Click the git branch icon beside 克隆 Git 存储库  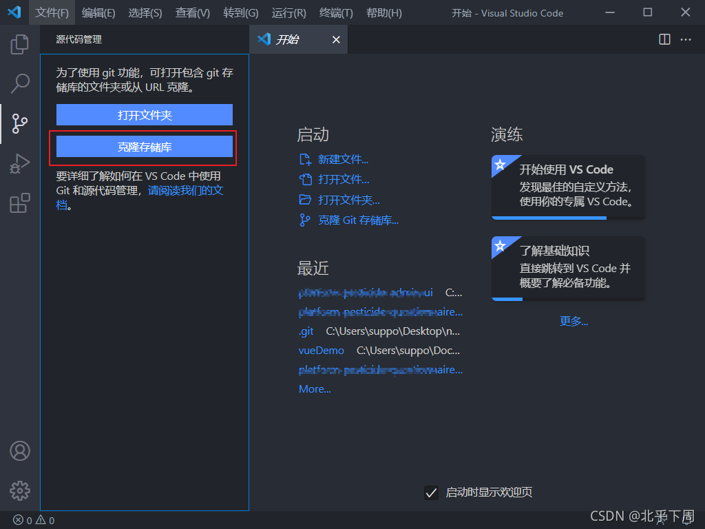click(x=305, y=220)
